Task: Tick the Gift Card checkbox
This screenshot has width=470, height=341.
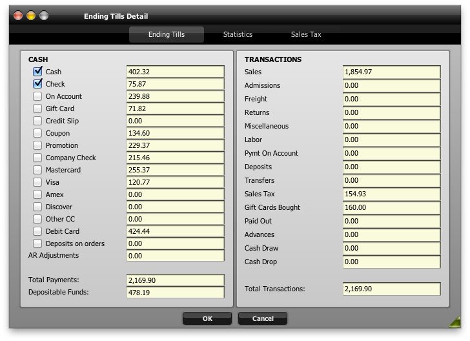Action: pyautogui.click(x=37, y=108)
